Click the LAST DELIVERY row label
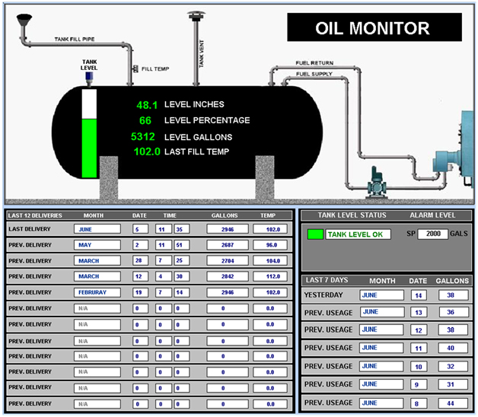478x417 pixels. click(x=29, y=229)
